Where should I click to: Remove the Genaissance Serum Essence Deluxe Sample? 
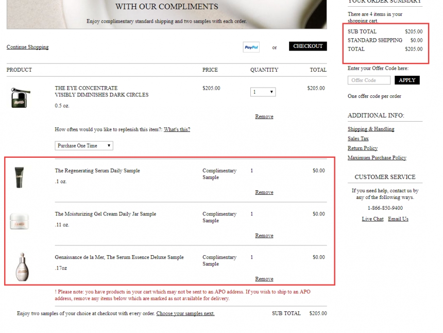pyautogui.click(x=264, y=279)
